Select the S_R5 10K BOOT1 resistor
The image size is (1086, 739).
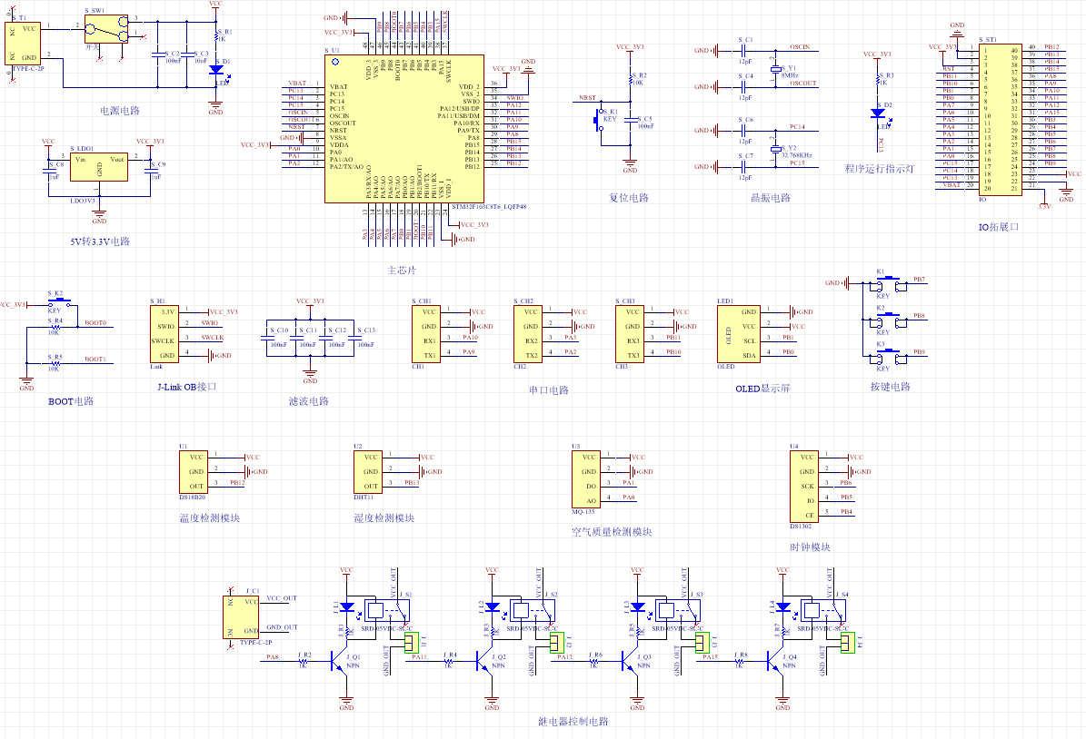tap(55, 363)
